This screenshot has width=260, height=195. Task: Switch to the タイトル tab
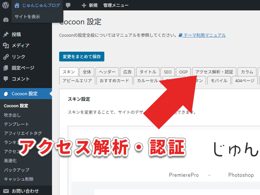pos(148,72)
